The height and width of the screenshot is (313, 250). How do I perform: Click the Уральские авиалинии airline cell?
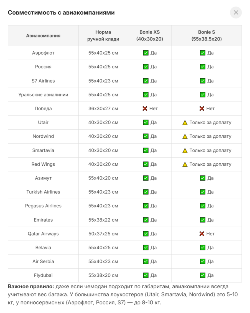pyautogui.click(x=43, y=95)
